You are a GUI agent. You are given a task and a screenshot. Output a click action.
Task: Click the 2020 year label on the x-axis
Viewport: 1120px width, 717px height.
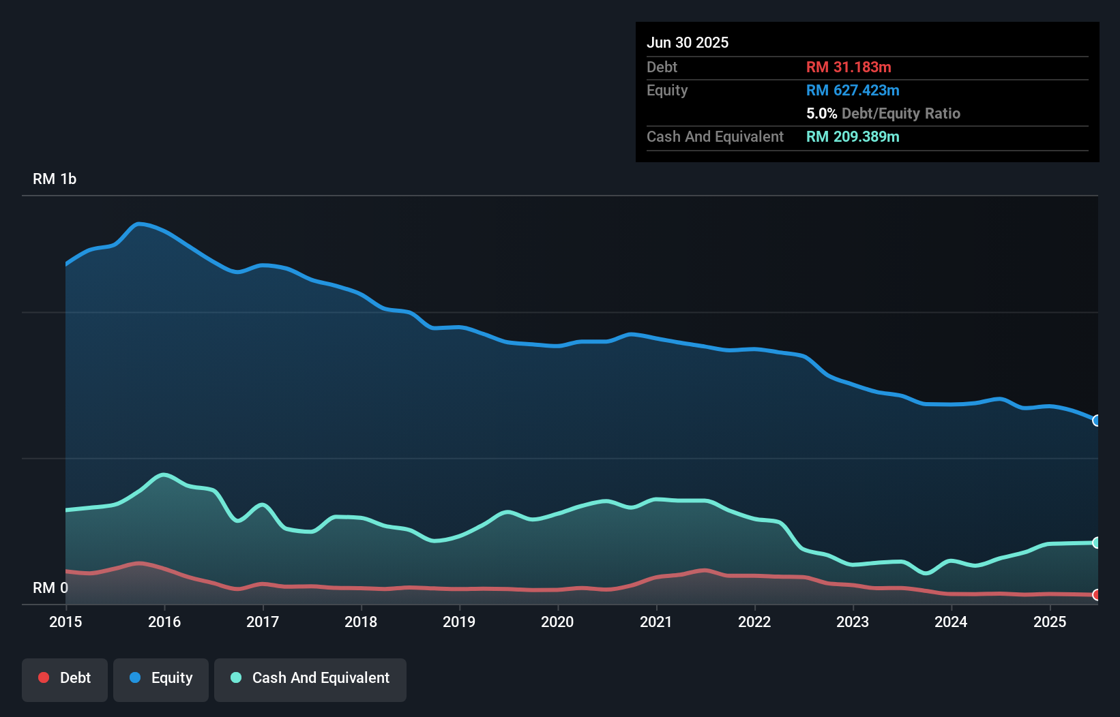point(557,622)
